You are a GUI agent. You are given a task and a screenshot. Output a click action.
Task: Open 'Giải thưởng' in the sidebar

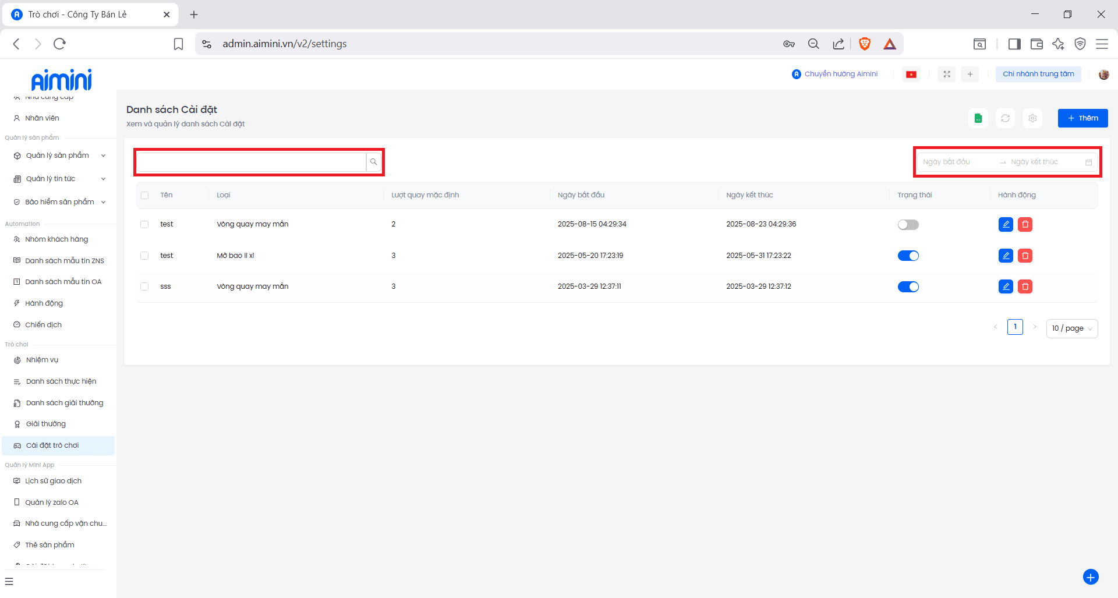pos(46,424)
